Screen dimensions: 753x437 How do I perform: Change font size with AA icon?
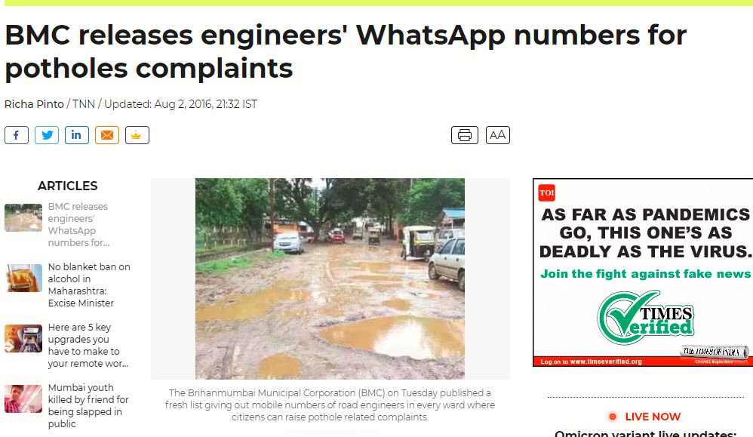point(497,135)
